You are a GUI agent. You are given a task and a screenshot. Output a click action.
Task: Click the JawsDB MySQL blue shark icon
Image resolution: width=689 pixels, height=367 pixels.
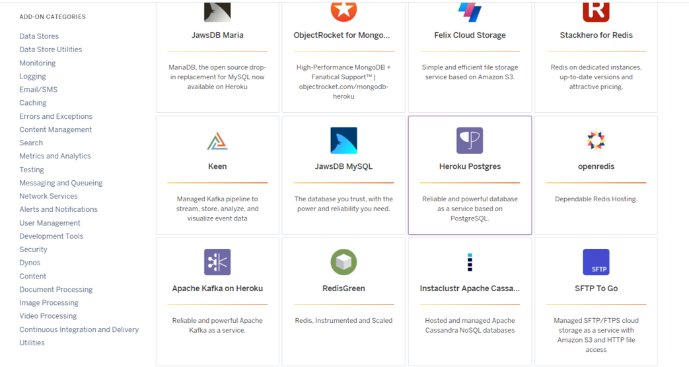344,141
